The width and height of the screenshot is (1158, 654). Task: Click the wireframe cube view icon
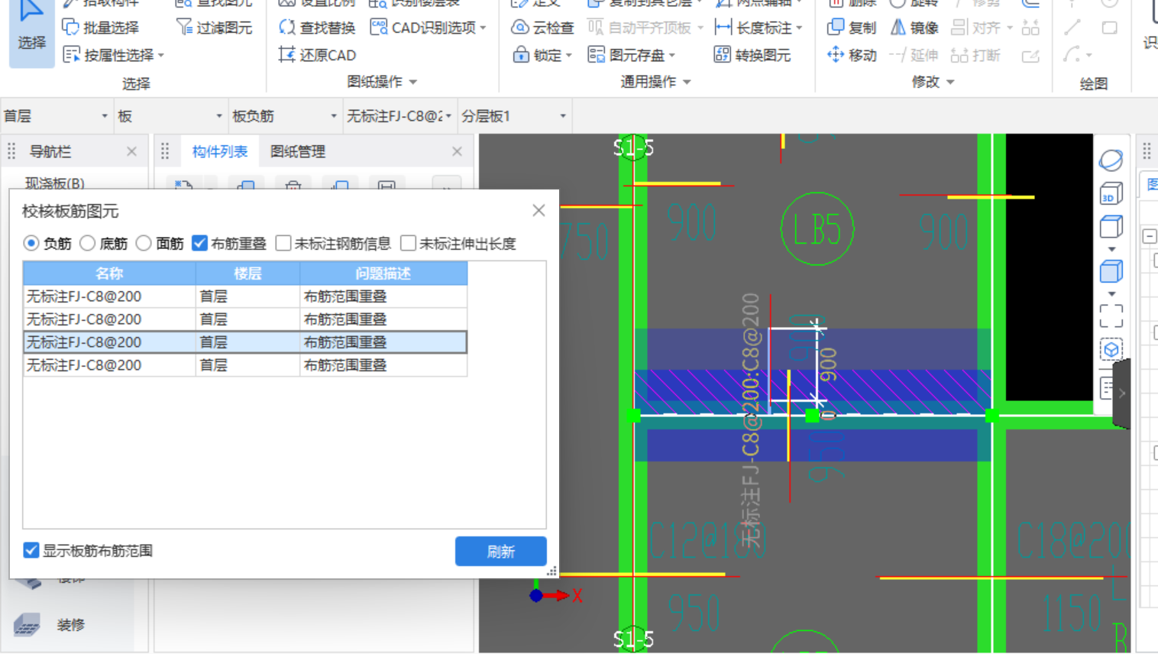click(x=1111, y=228)
